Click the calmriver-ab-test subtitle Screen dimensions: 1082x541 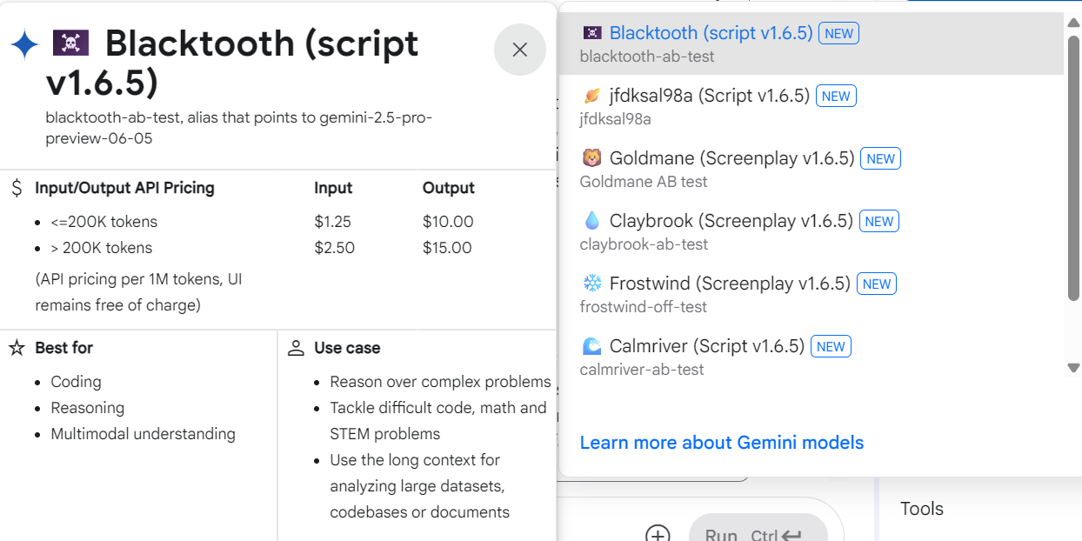(x=642, y=370)
